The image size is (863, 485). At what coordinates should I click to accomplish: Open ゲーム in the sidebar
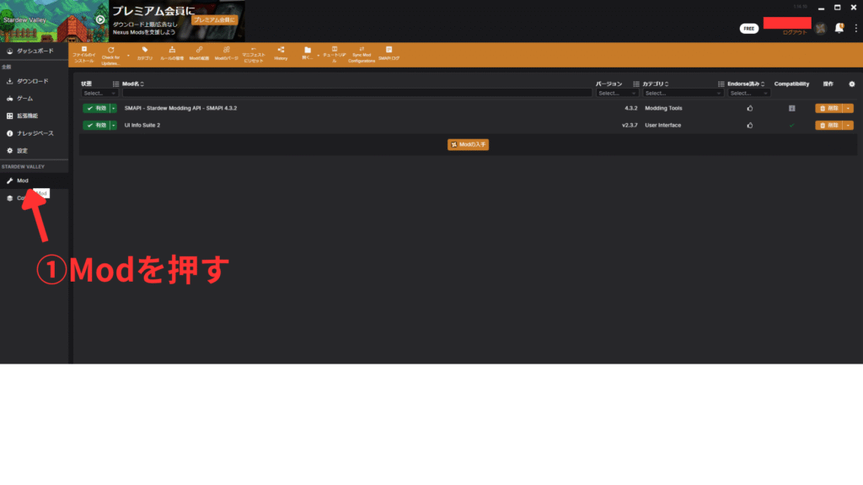click(x=34, y=99)
